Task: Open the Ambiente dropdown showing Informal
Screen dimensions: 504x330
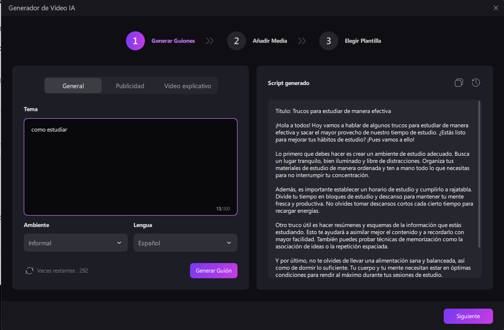Action: [x=76, y=243]
